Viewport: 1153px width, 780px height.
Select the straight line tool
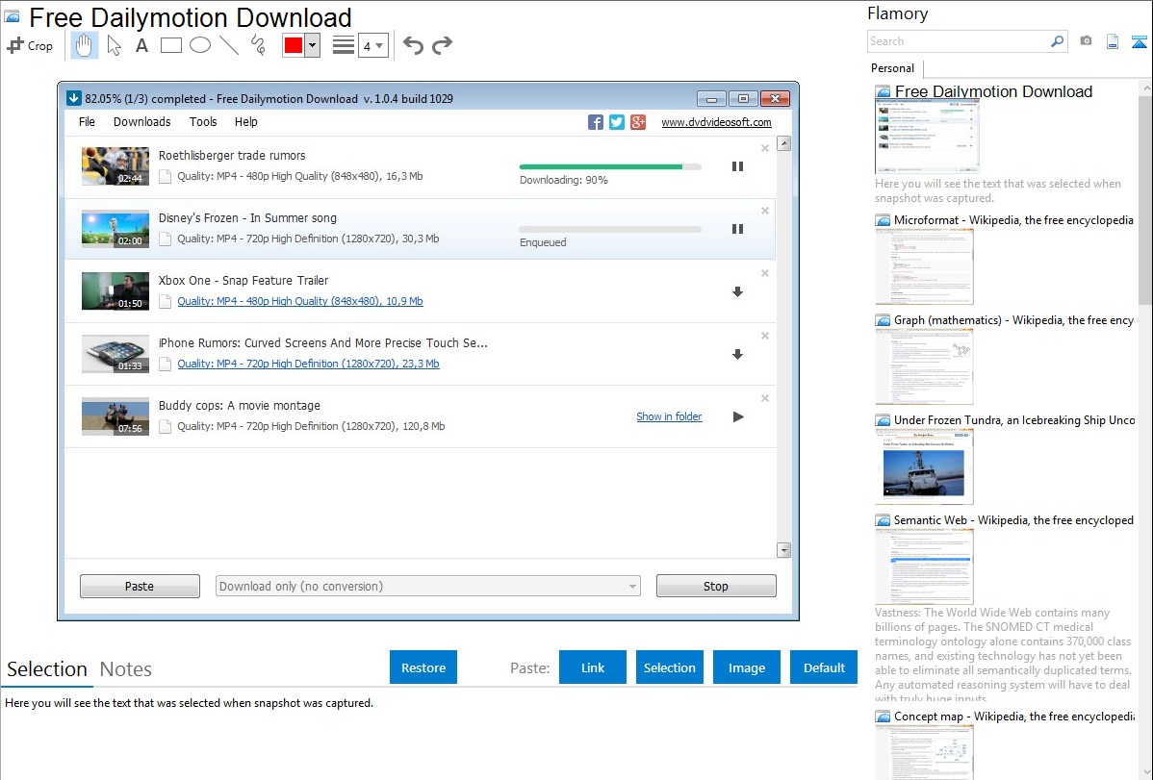[x=229, y=45]
